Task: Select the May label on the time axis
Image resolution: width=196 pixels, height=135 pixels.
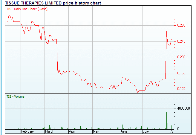Action: coord(96,131)
